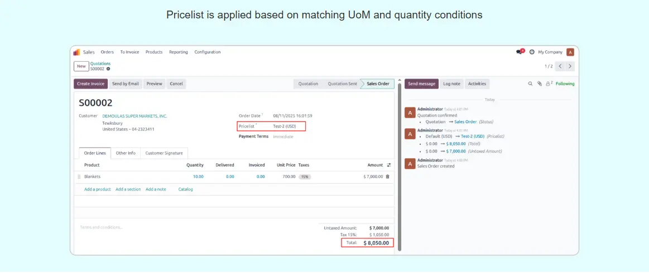Screen dimensions: 649x273
Task: Click the search icon in chatter
Action: pyautogui.click(x=530, y=84)
